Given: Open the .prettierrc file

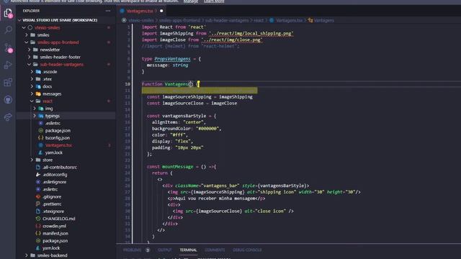Looking at the screenshot, I should (52, 204).
